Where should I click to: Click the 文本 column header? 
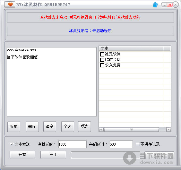131,48
